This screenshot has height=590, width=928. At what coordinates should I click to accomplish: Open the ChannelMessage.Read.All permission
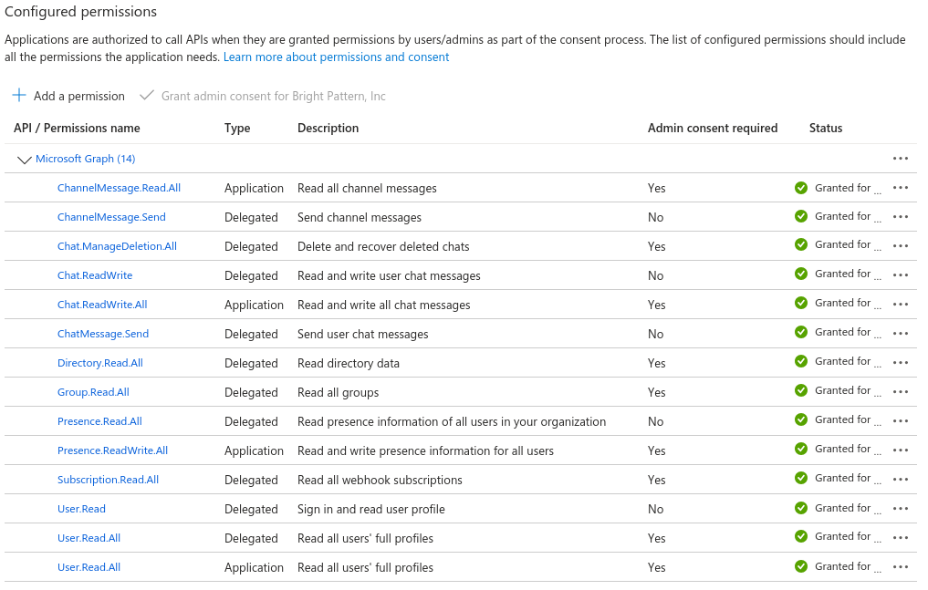point(119,188)
